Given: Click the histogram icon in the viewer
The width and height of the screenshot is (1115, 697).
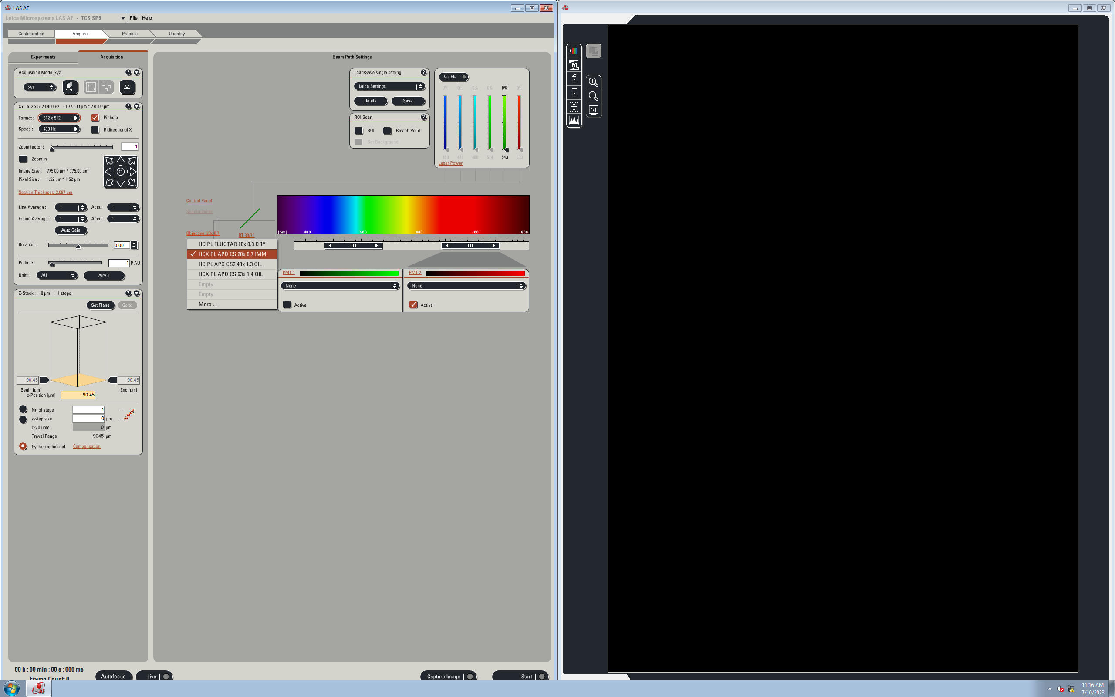Looking at the screenshot, I should coord(574,121).
